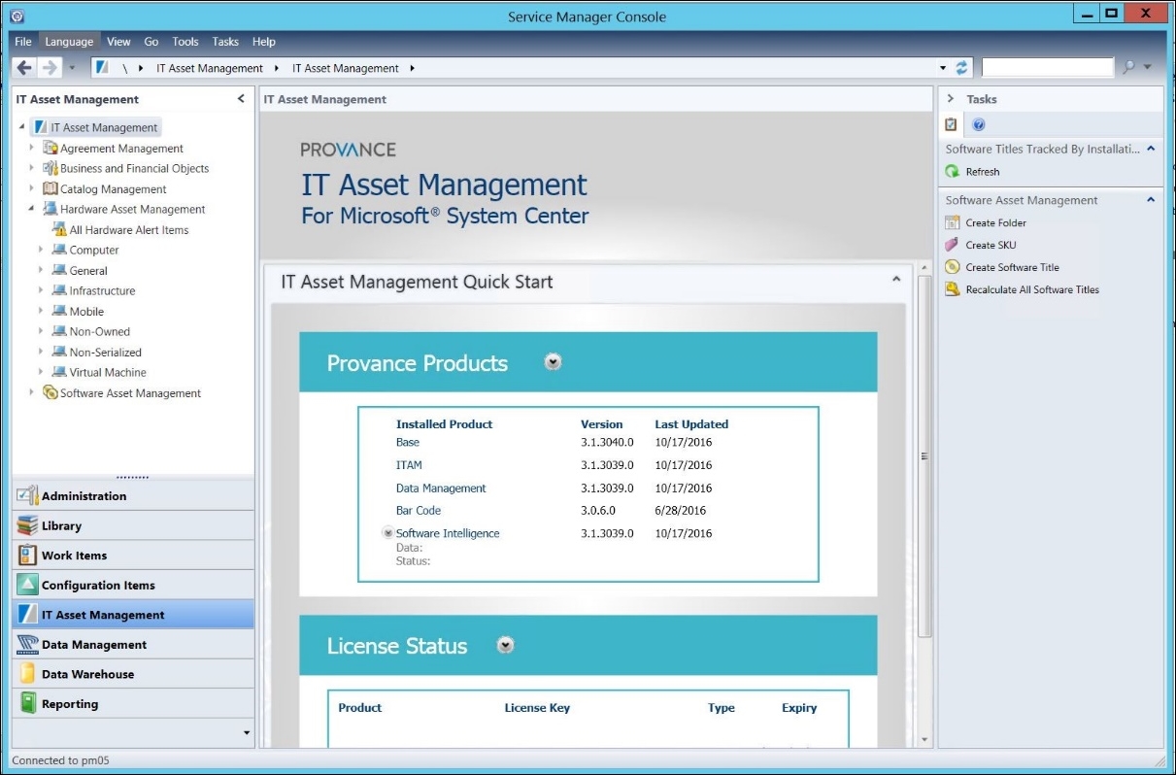
Task: Click inside the search input box
Action: pyautogui.click(x=1048, y=67)
